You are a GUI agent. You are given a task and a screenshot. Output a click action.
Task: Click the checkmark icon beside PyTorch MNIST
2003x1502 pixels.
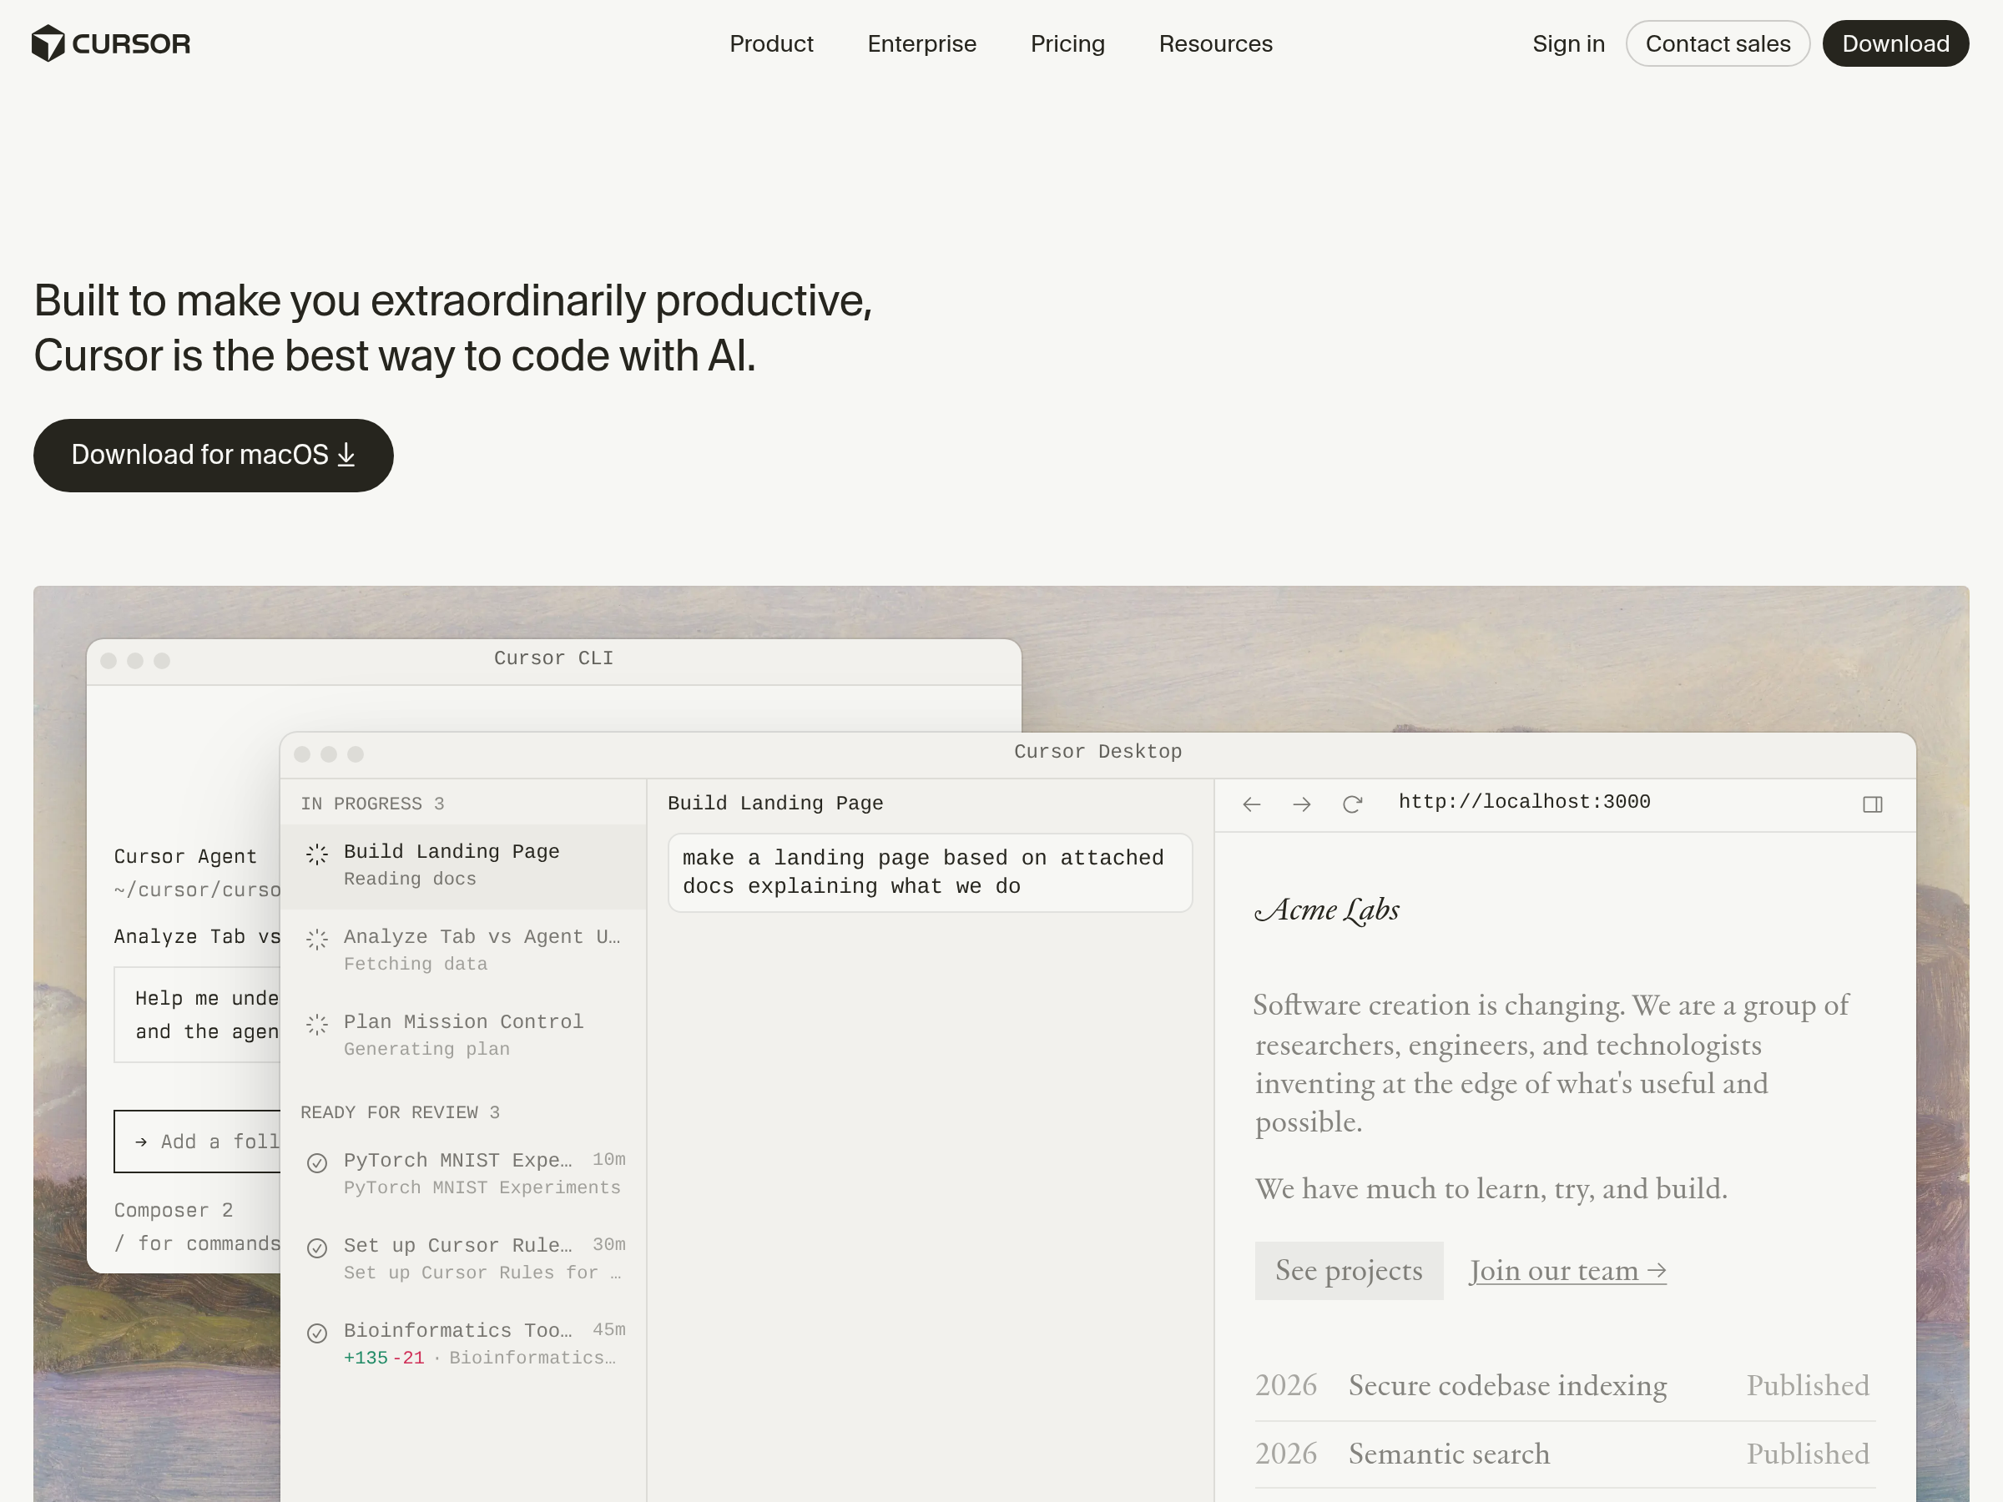click(x=316, y=1162)
